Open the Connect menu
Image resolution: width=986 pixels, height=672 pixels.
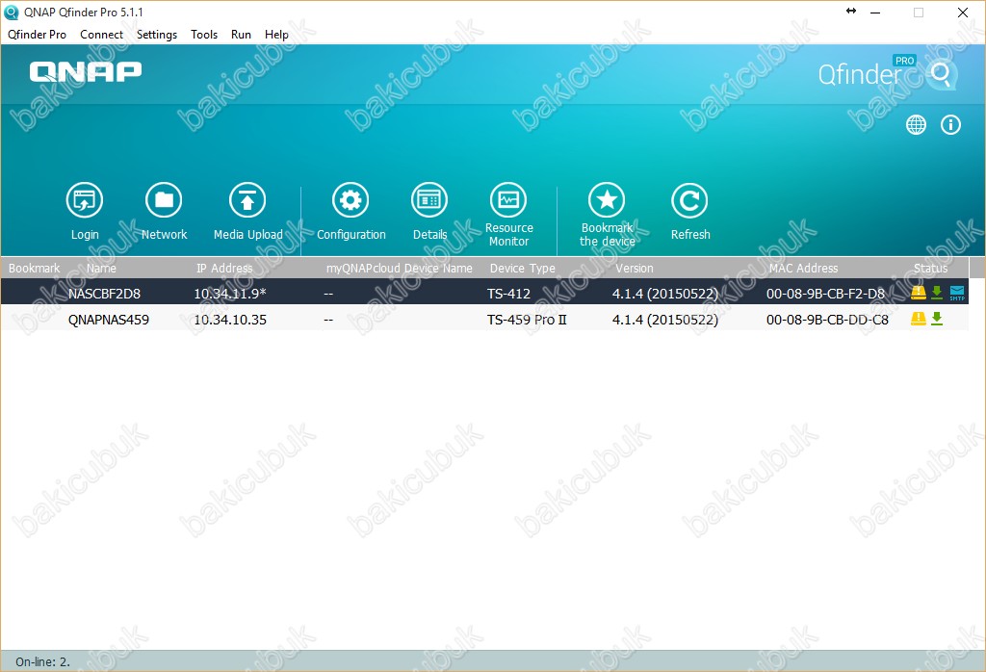pyautogui.click(x=101, y=35)
